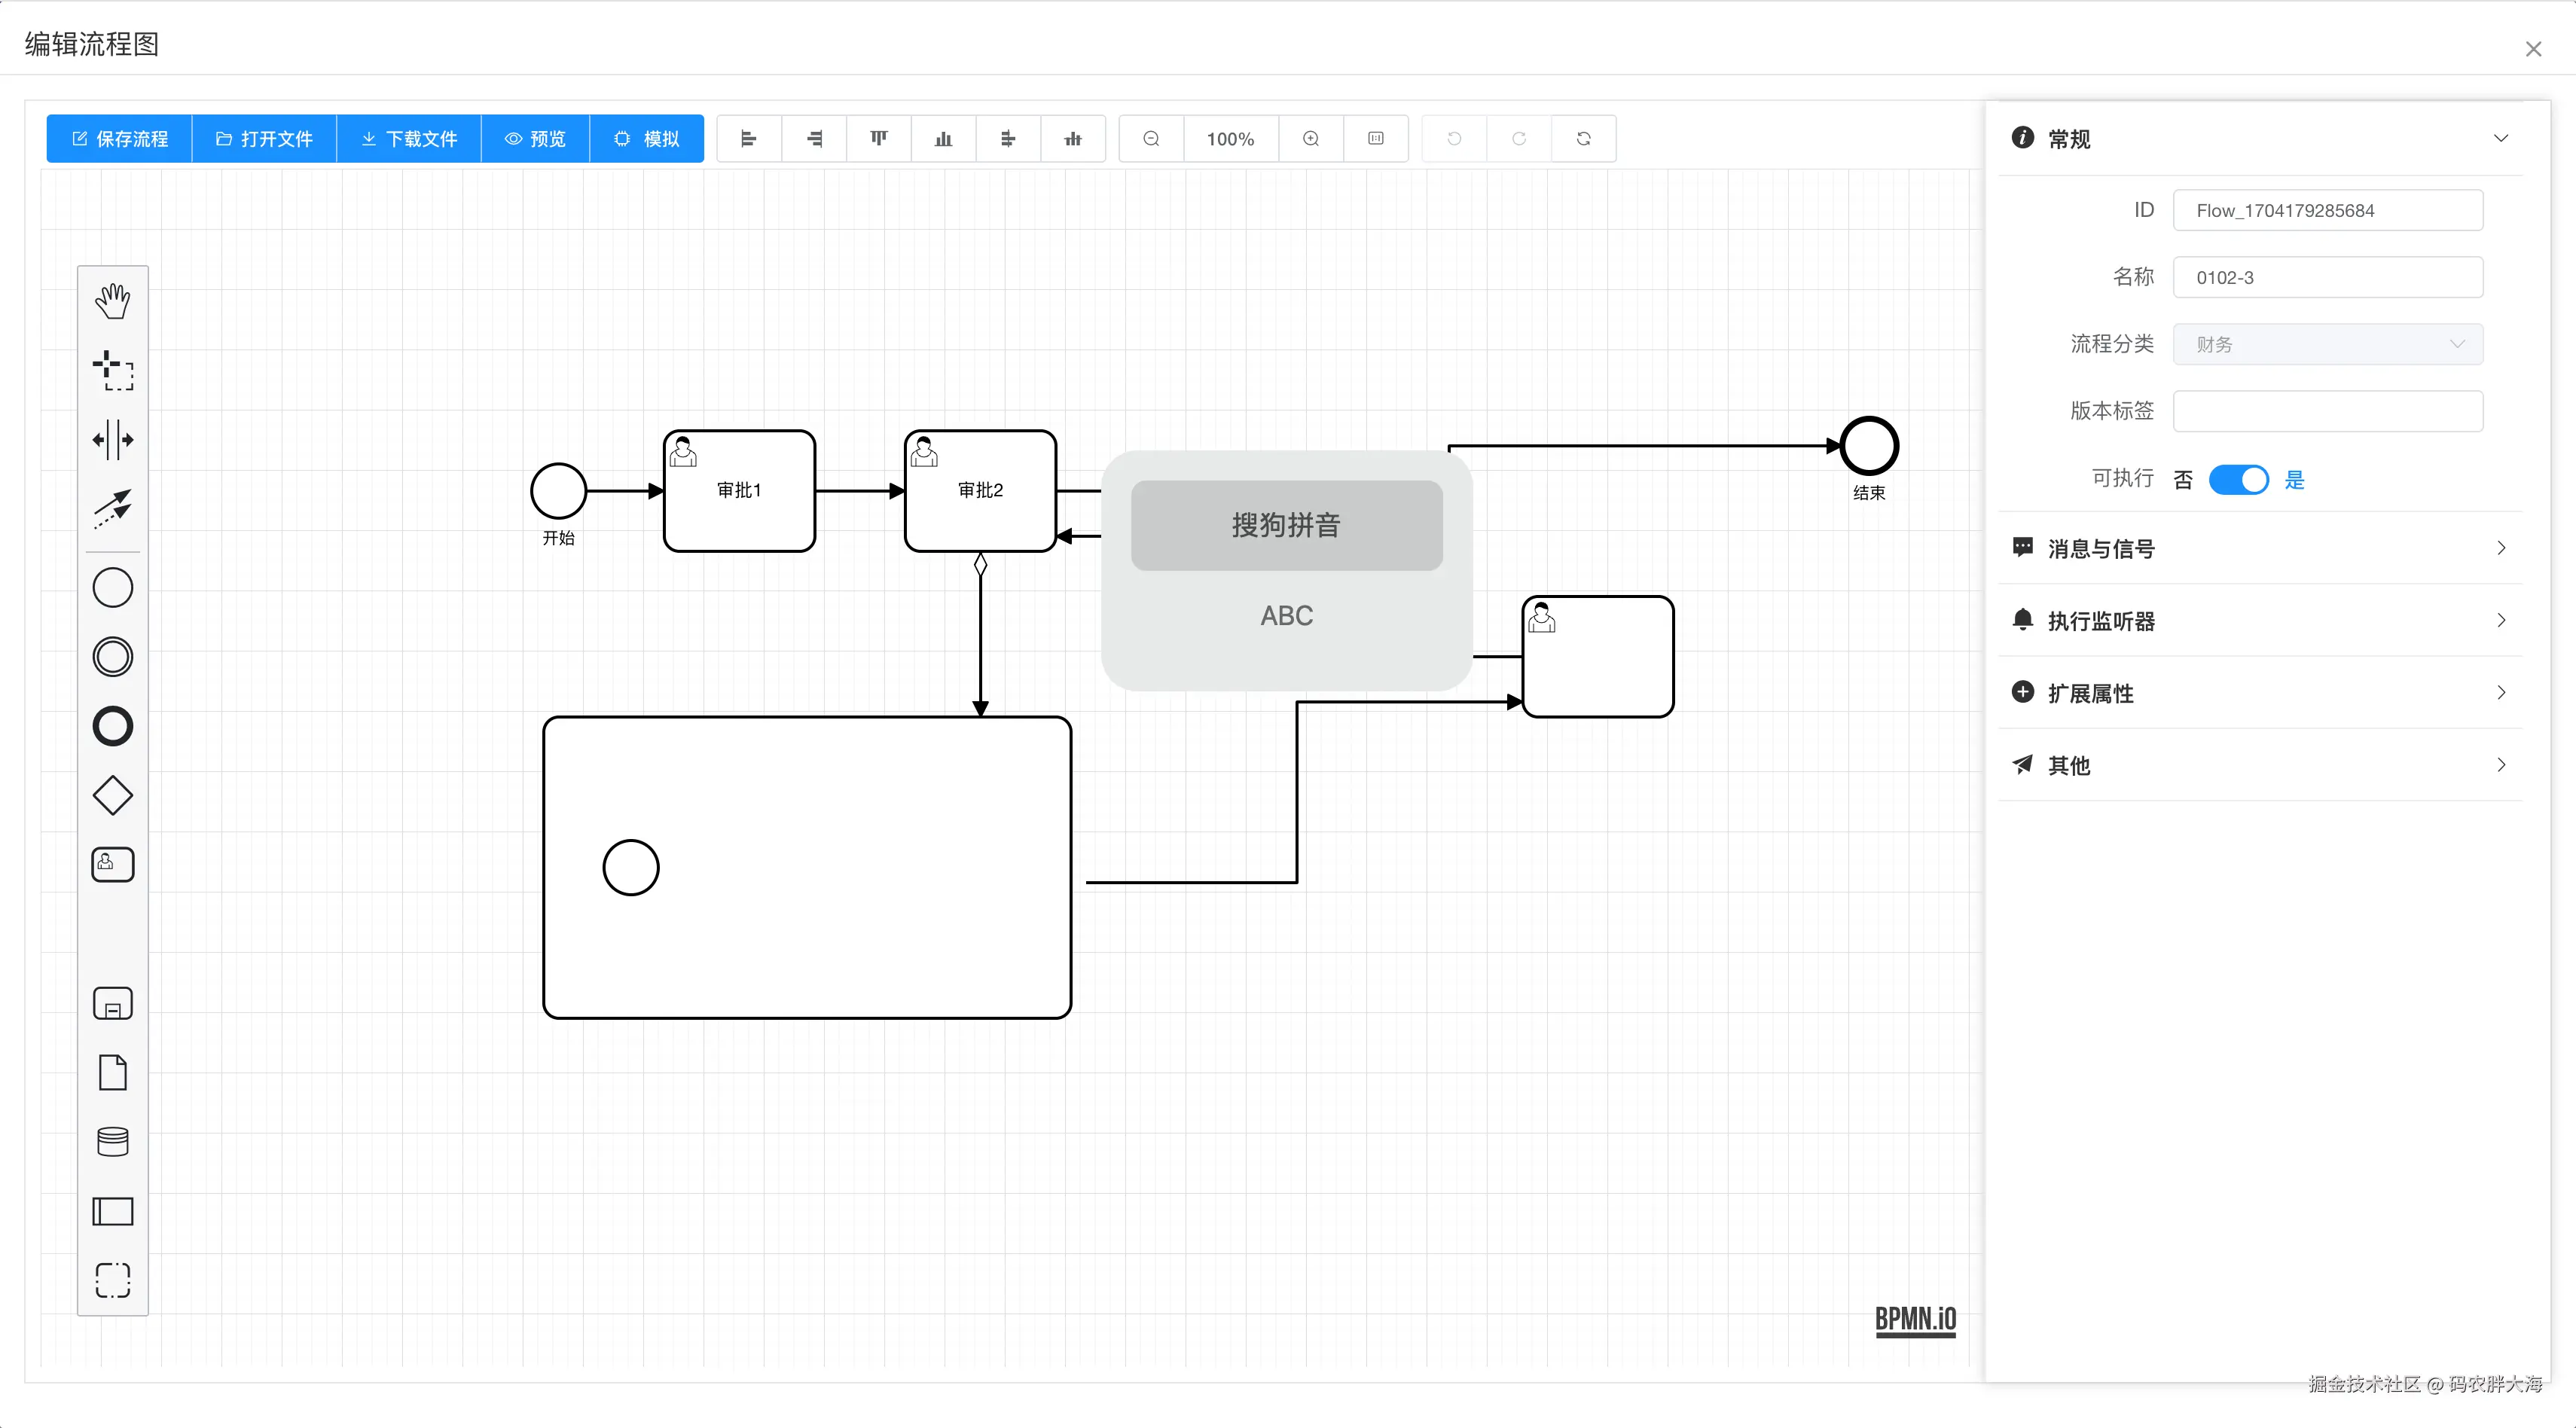Pick the user task shape

point(112,865)
